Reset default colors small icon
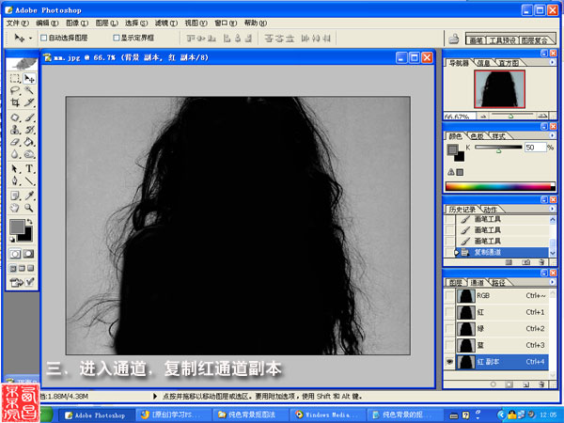The image size is (564, 423). coord(12,239)
